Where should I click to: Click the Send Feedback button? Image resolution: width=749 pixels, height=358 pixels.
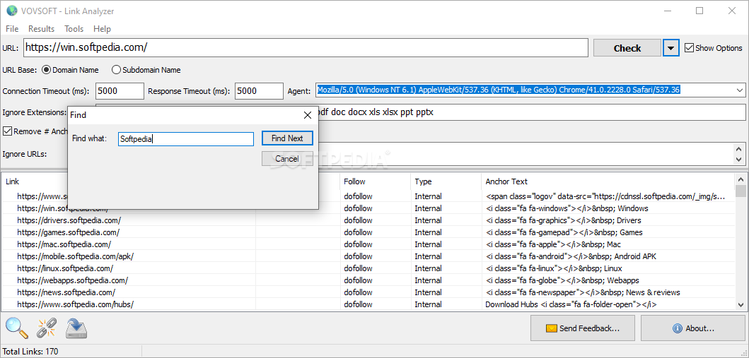click(582, 328)
